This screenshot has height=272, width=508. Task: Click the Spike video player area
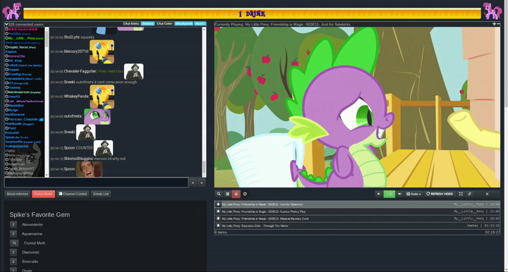357,107
